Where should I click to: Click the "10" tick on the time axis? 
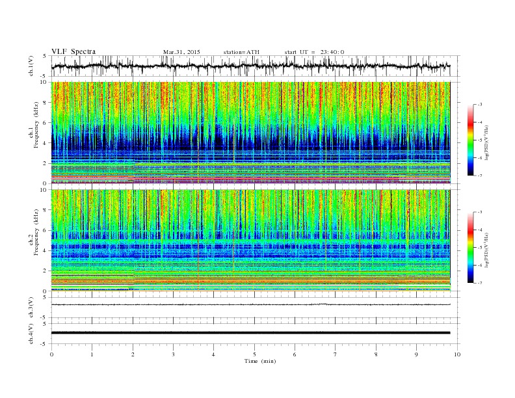457,354
